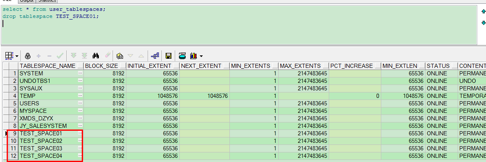Click the grid layout select icon
Image resolution: width=486 pixels, height=162 pixels.
[x=9, y=56]
